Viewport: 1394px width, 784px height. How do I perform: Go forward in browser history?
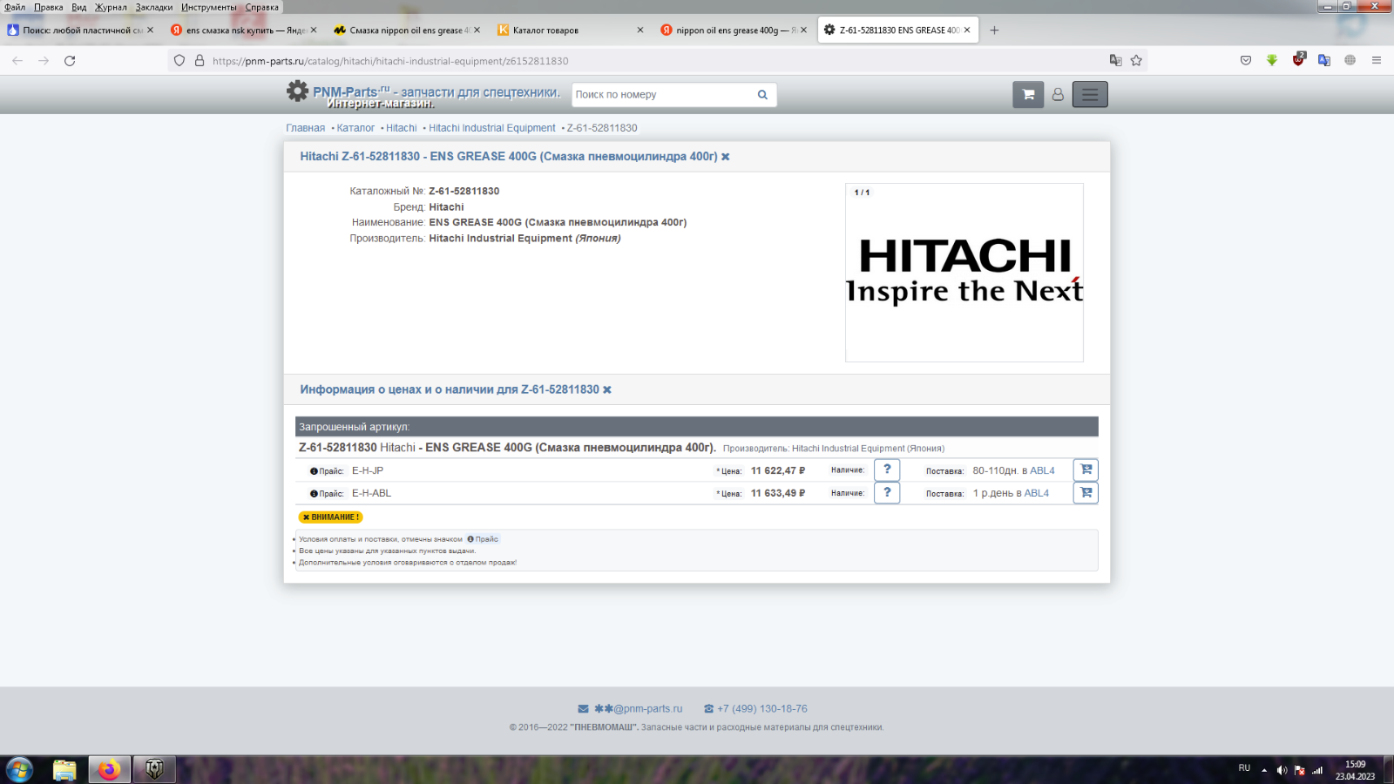[44, 61]
